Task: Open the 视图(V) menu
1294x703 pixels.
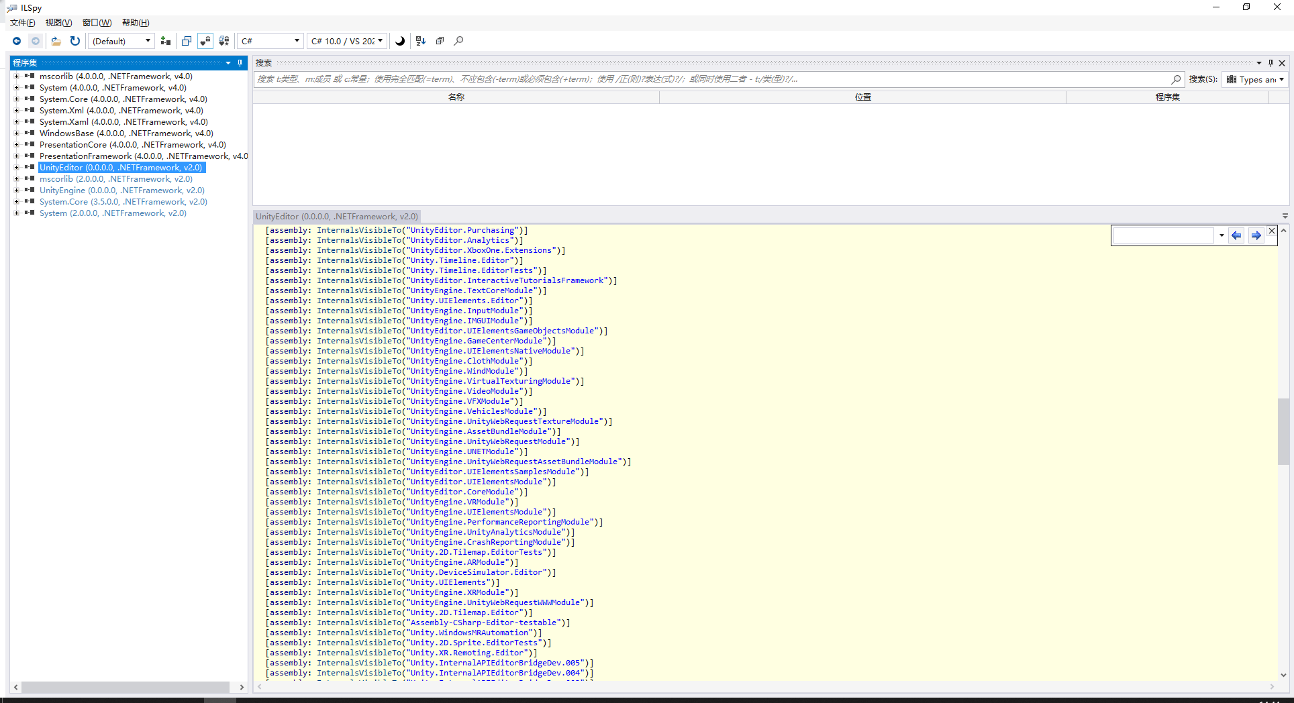Action: [x=58, y=23]
